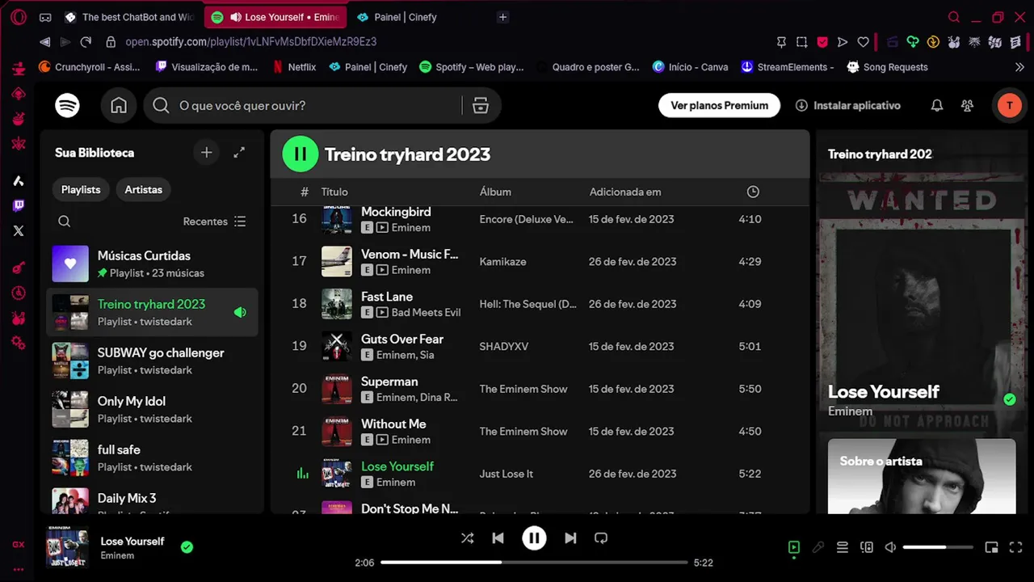Open Twitch in Opera sidebar

coord(19,206)
